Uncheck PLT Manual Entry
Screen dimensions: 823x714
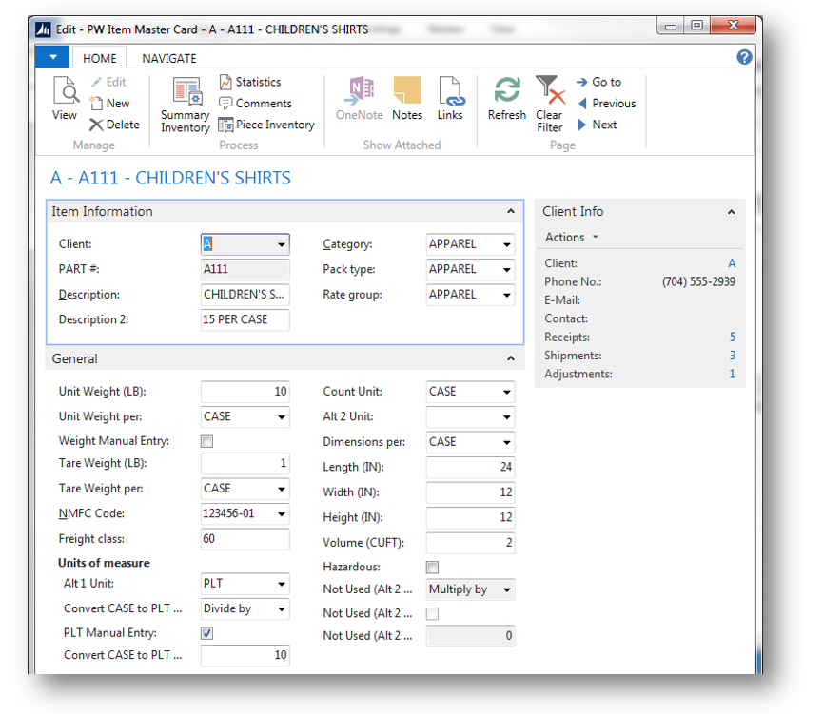click(206, 632)
